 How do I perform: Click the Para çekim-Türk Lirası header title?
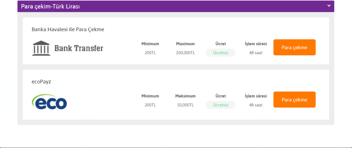(x=51, y=7)
